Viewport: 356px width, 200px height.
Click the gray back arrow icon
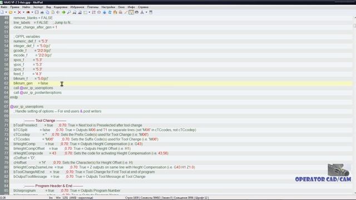(58, 12)
